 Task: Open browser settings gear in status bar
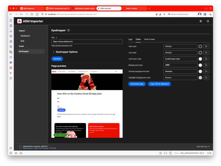[11, 153]
